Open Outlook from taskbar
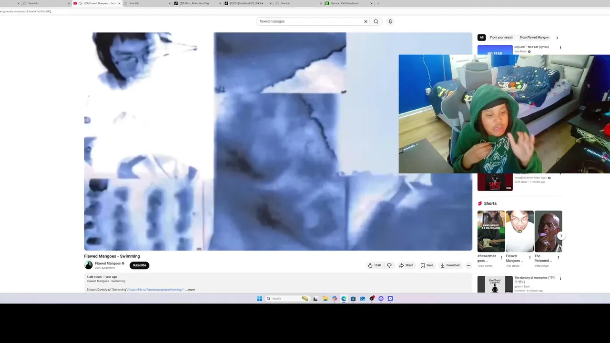Image resolution: width=610 pixels, height=343 pixels. (362, 299)
